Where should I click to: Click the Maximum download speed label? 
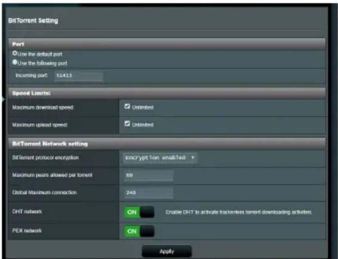[43, 107]
